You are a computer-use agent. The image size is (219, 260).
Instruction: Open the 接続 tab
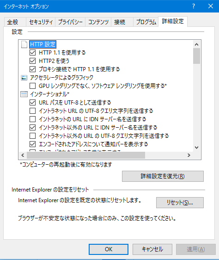[x=122, y=22]
